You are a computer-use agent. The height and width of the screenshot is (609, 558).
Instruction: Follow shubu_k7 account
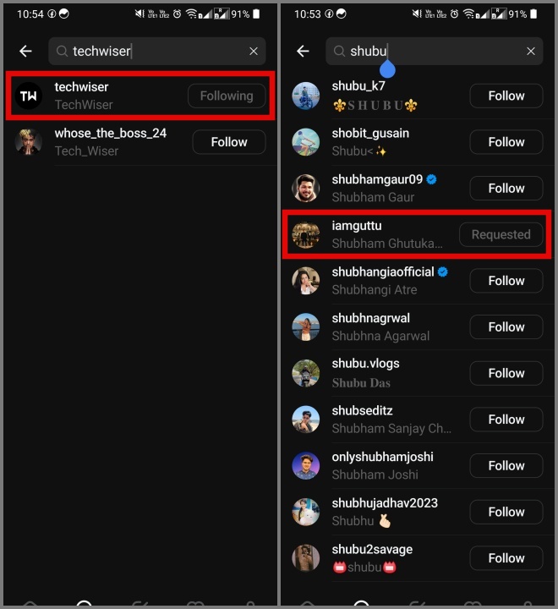pyautogui.click(x=506, y=96)
